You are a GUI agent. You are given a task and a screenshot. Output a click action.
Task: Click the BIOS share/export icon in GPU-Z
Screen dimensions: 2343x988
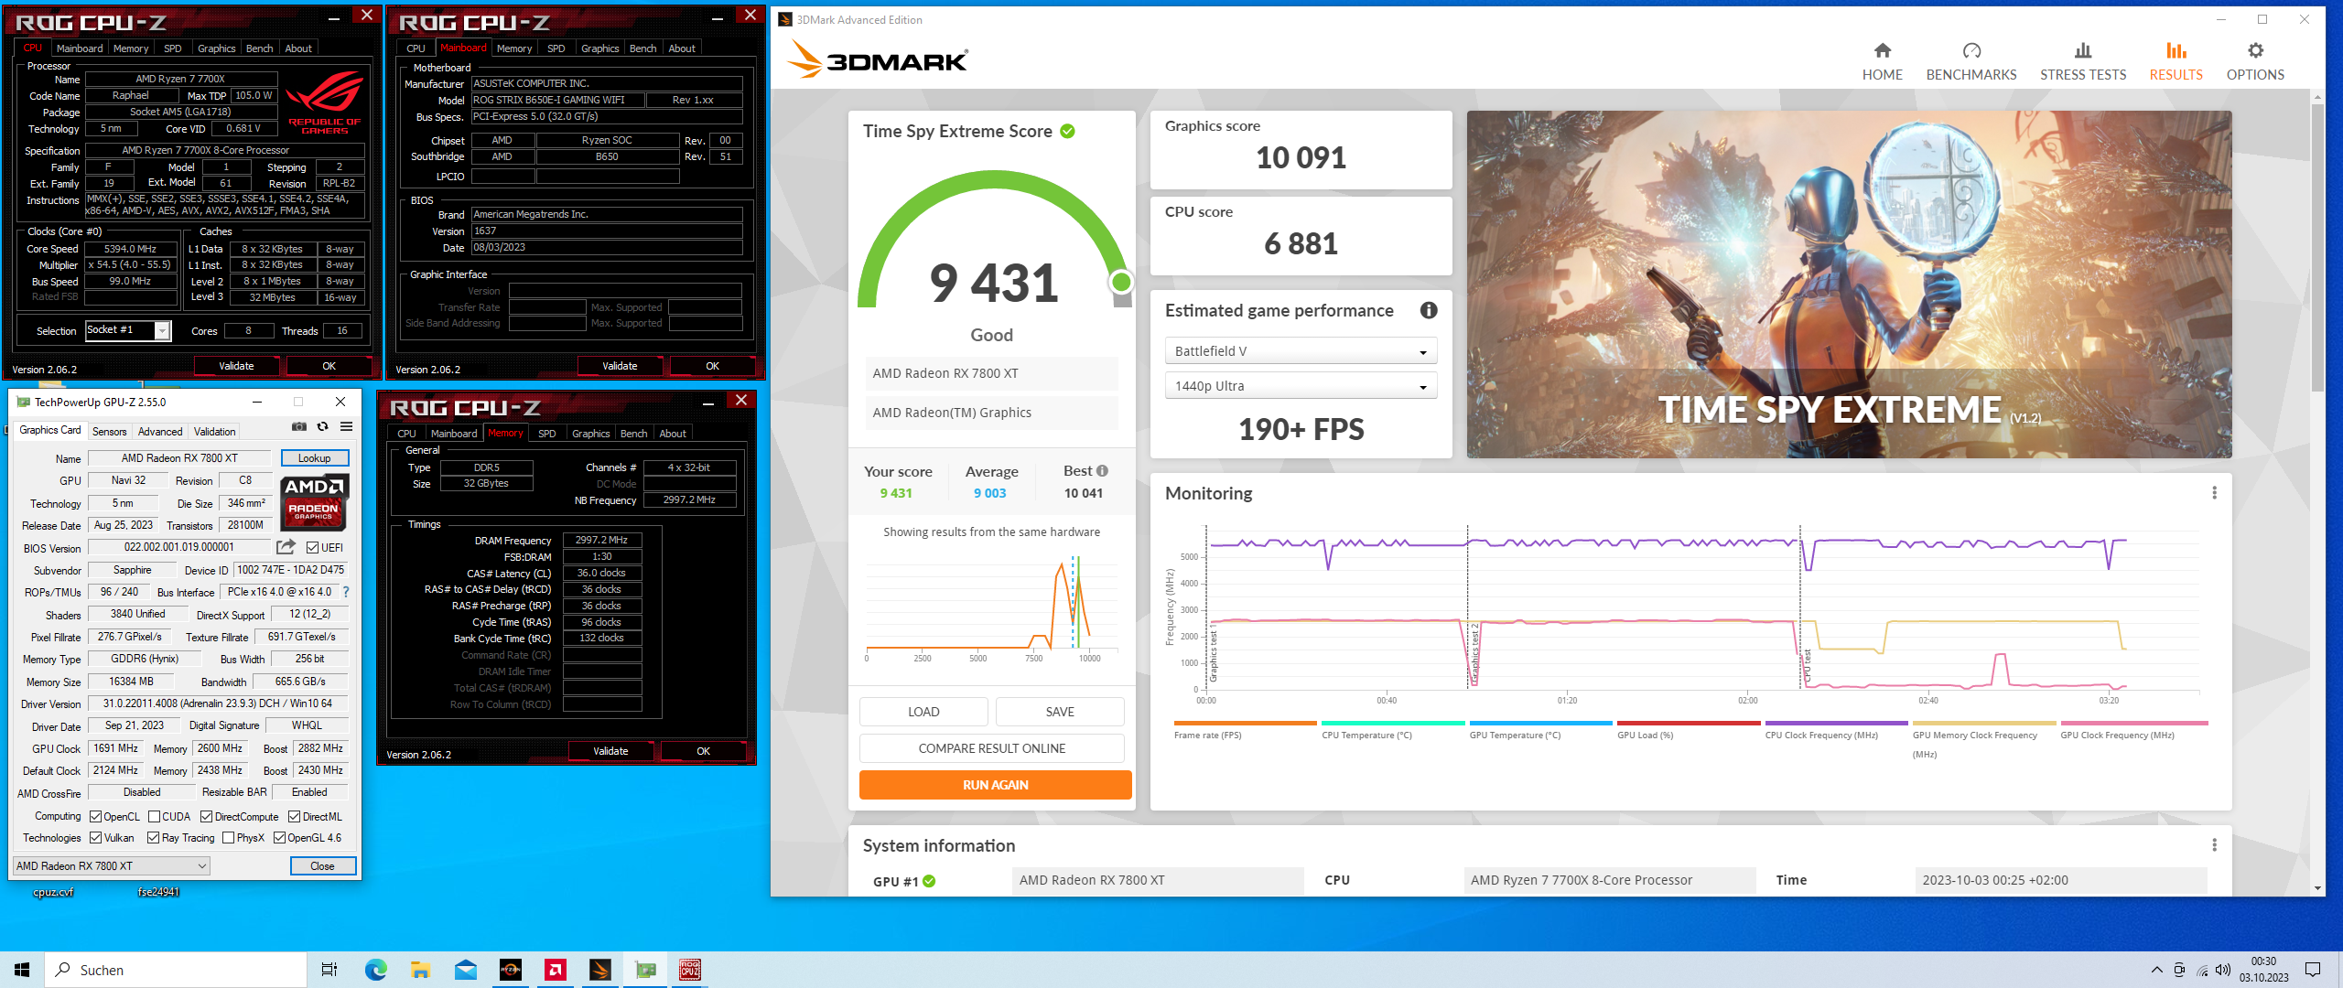(x=286, y=547)
